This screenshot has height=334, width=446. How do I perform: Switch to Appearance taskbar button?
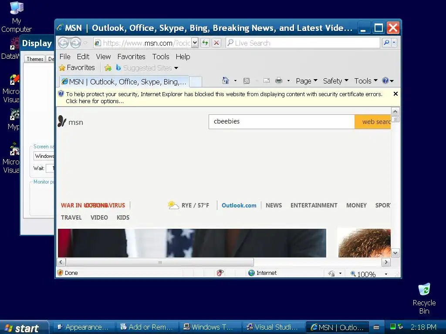click(83, 327)
